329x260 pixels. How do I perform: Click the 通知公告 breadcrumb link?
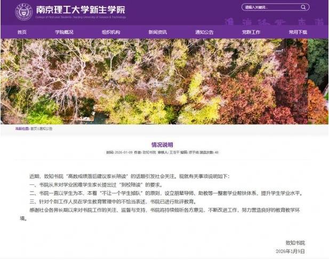[45, 128]
